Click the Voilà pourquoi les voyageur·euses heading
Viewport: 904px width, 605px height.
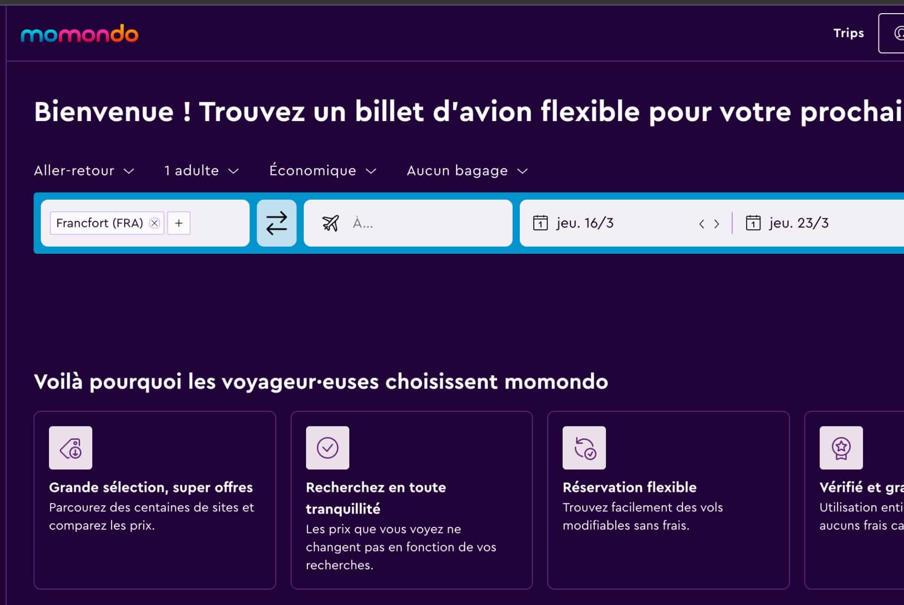pos(321,382)
